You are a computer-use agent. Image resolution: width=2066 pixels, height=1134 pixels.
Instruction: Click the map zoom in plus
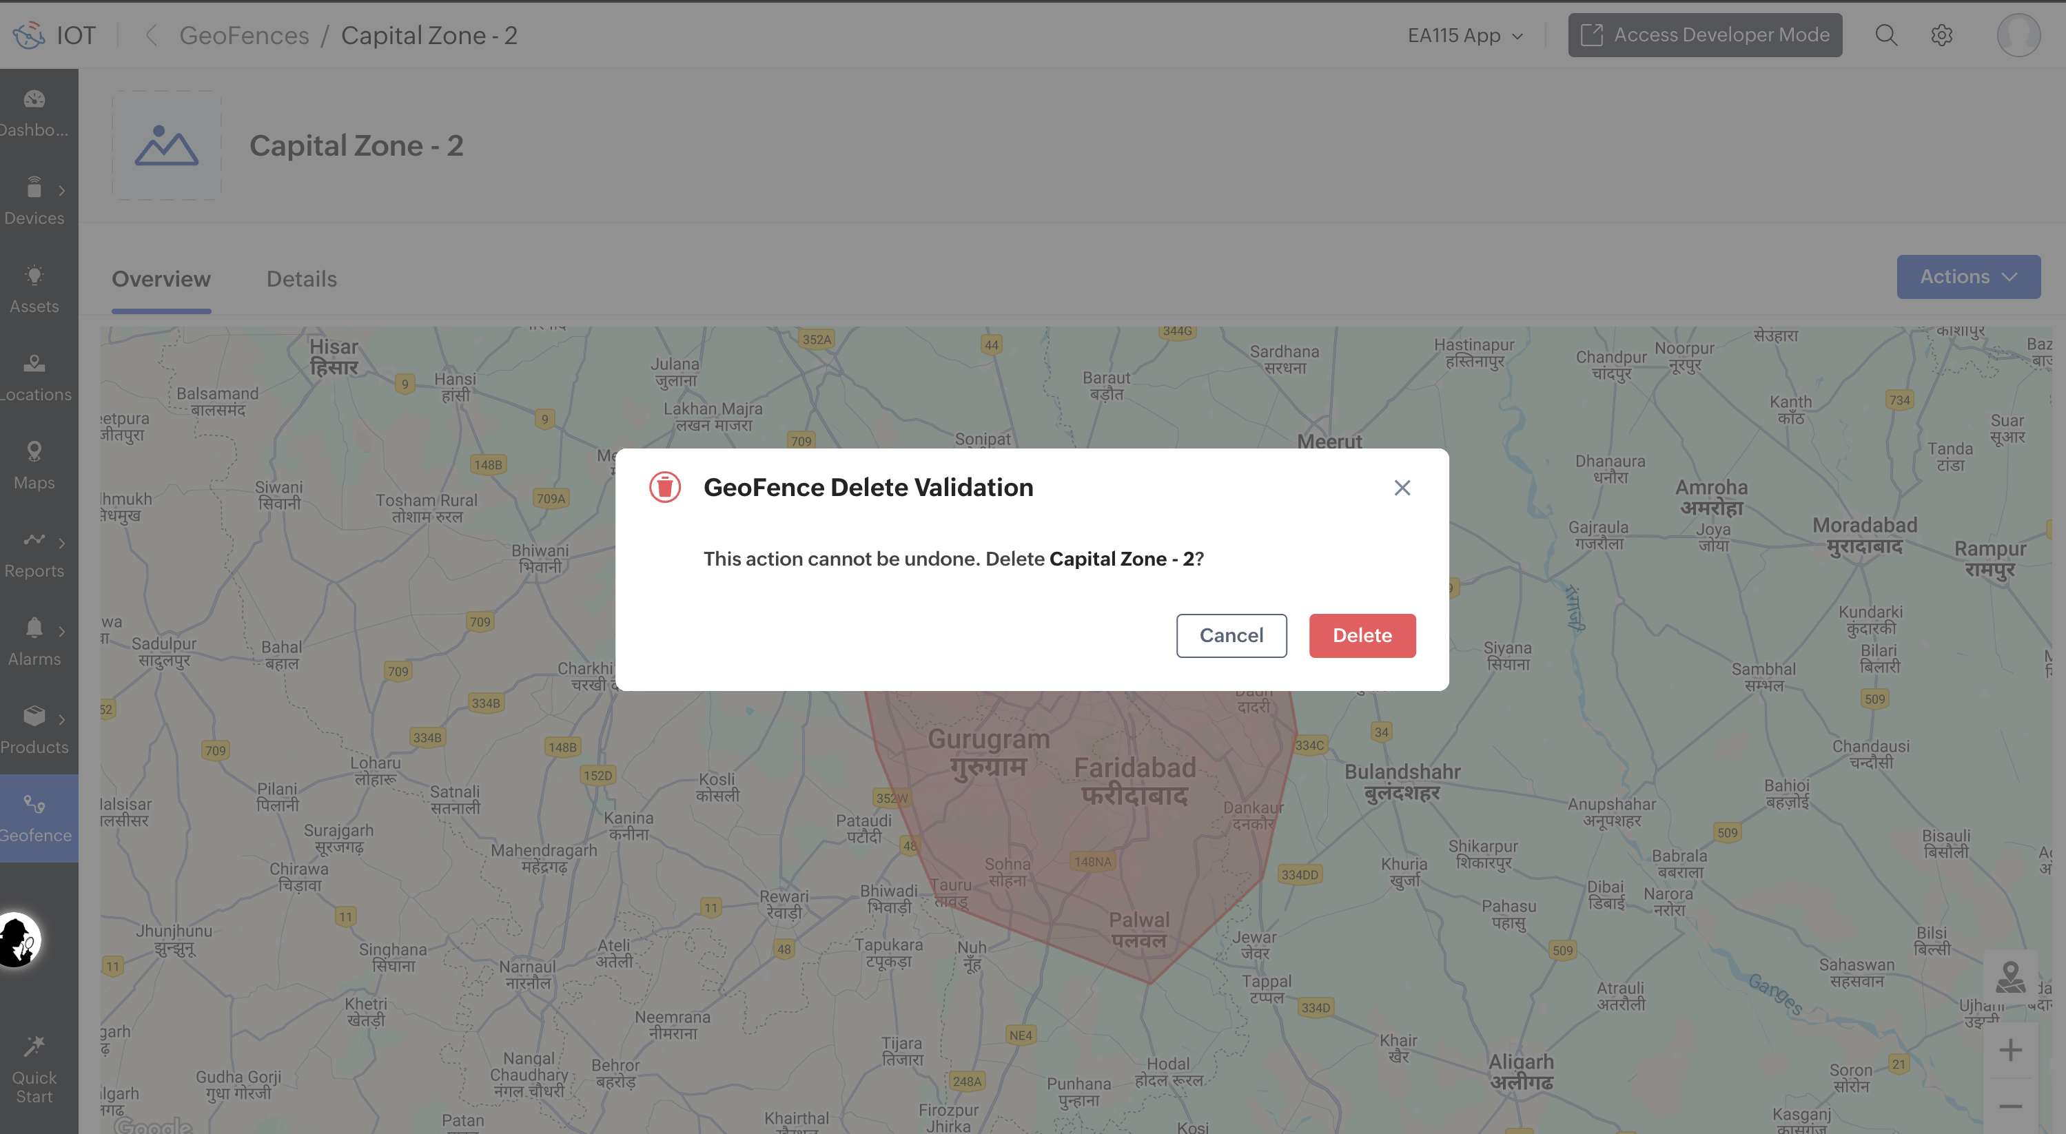(2010, 1050)
